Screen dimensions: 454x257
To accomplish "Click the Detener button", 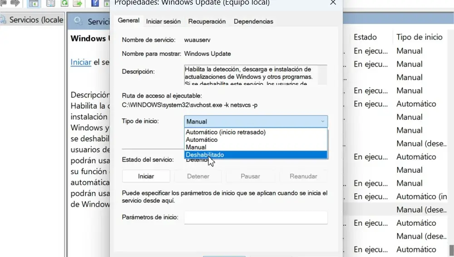I will coord(198,176).
